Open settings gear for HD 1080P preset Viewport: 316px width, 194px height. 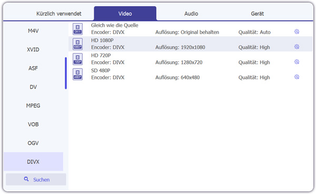pos(297,47)
